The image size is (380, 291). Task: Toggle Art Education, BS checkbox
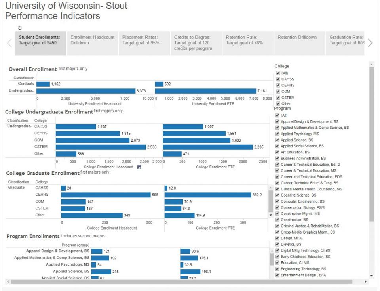coord(277,152)
